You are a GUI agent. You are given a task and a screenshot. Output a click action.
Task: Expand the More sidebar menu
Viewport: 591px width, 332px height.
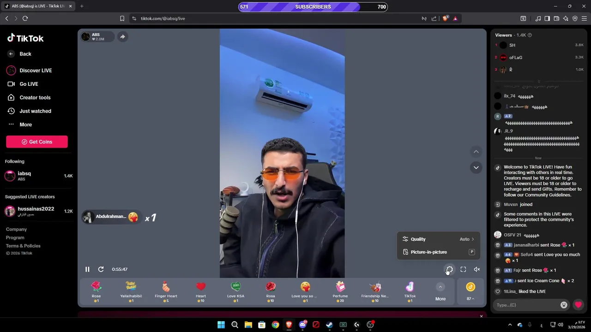[19, 125]
